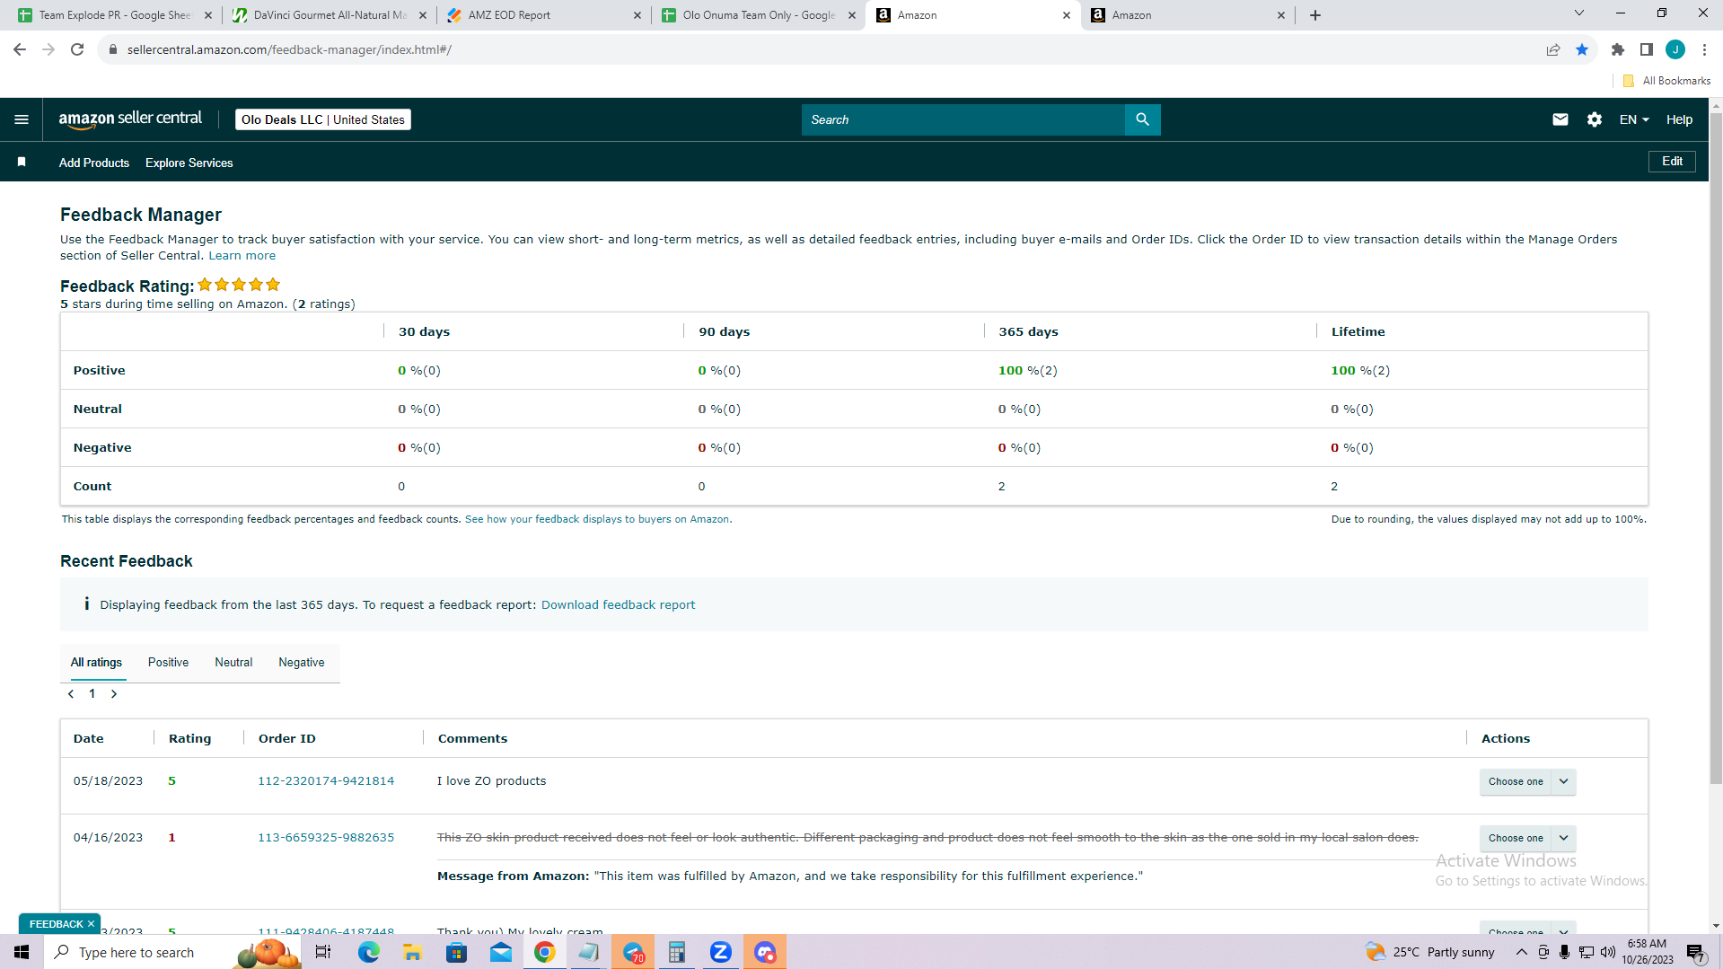Image resolution: width=1723 pixels, height=969 pixels.
Task: Open the messages envelope icon
Action: tap(1560, 119)
